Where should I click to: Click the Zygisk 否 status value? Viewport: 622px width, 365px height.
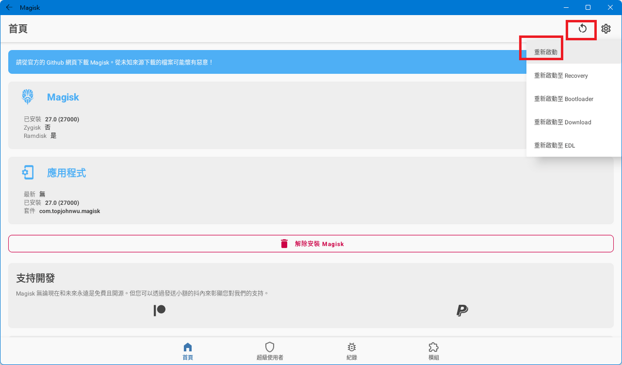(48, 127)
